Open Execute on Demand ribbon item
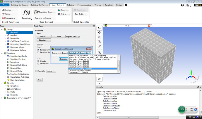This screenshot has width=202, height=119. pos(44,18)
